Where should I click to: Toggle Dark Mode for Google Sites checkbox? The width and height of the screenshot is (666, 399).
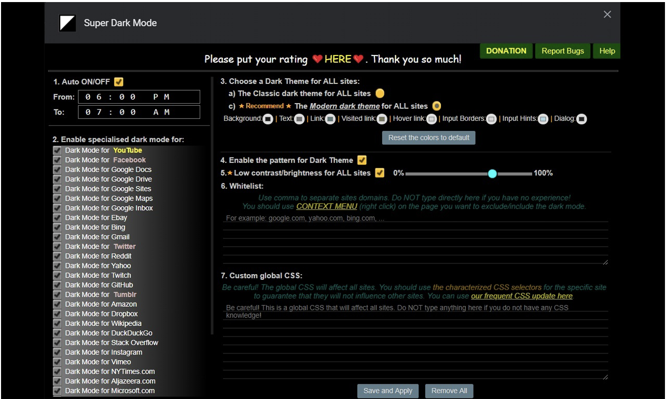(x=58, y=189)
